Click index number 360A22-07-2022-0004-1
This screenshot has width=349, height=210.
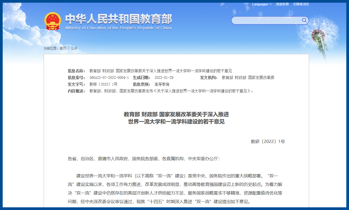pos(109,78)
